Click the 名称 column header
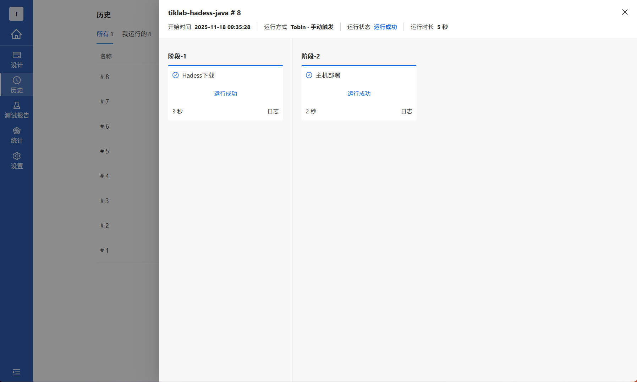The height and width of the screenshot is (382, 637). (106, 56)
